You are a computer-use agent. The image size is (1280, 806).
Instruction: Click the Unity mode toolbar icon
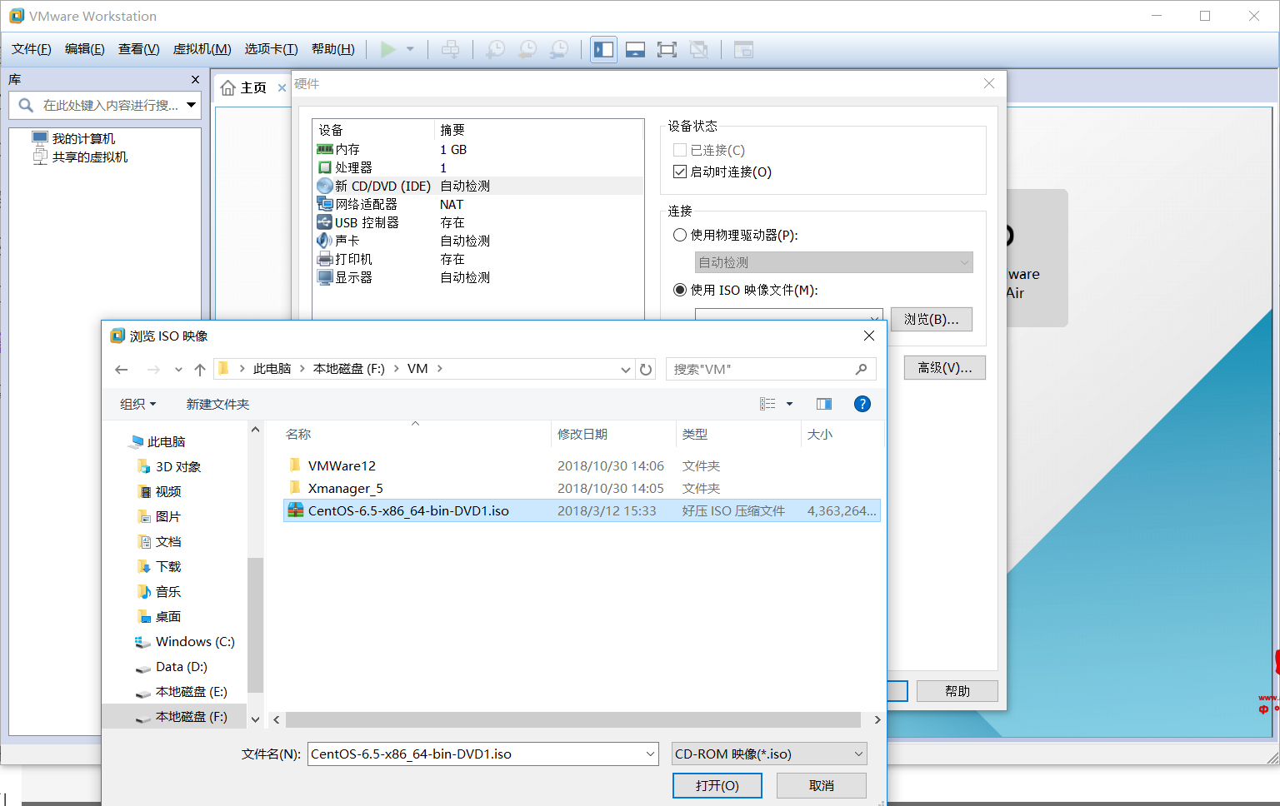coord(698,49)
